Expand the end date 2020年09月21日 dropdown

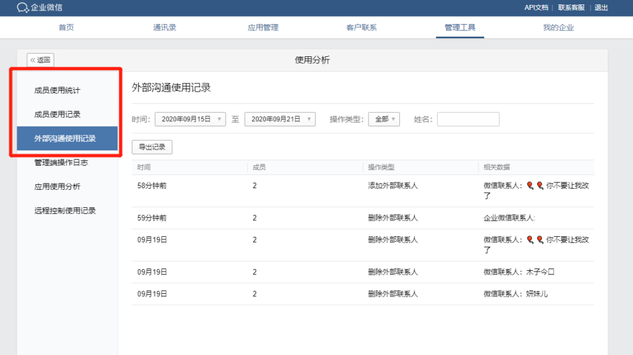[x=280, y=119]
